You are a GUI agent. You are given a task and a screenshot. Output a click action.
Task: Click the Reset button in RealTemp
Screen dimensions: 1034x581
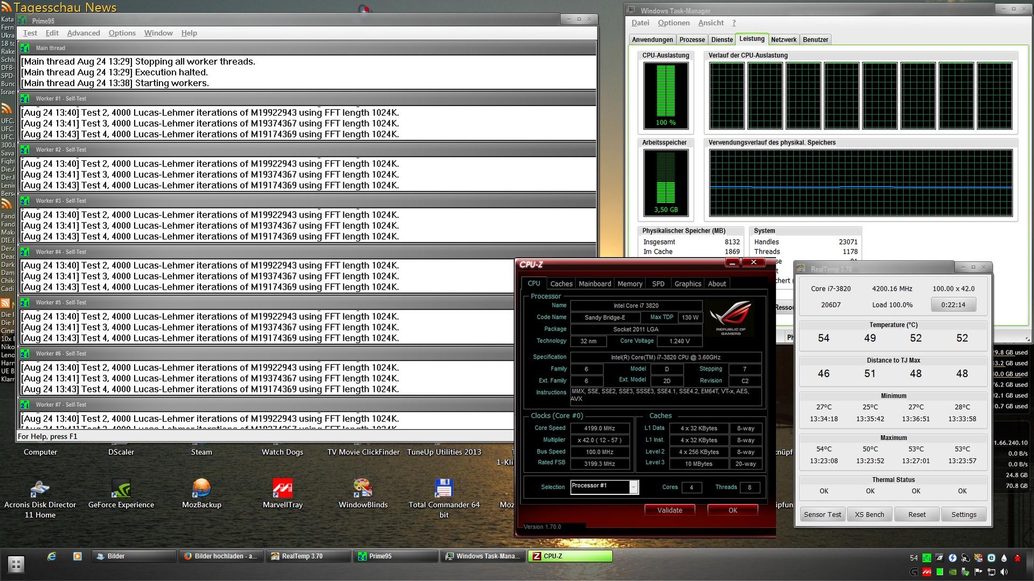point(917,514)
